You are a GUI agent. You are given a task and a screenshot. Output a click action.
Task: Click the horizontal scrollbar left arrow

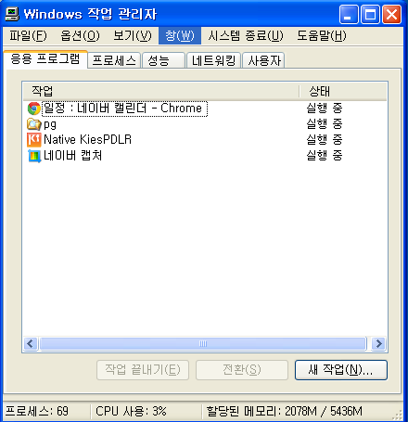point(31,343)
